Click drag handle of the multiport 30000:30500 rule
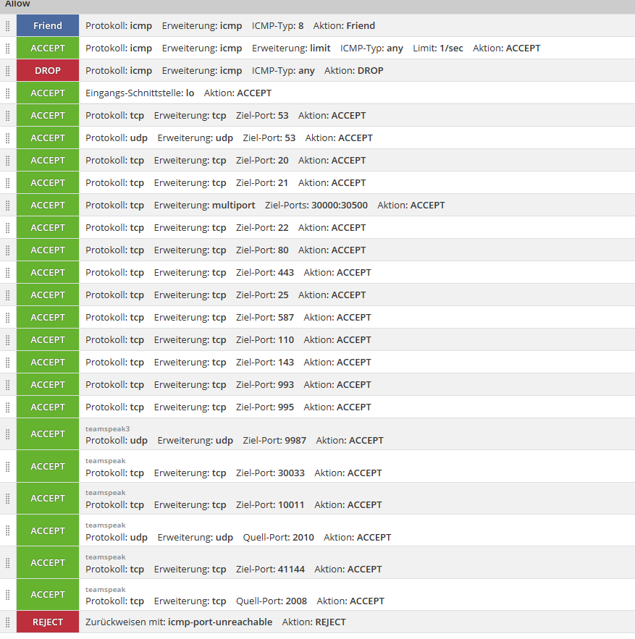 [x=8, y=206]
